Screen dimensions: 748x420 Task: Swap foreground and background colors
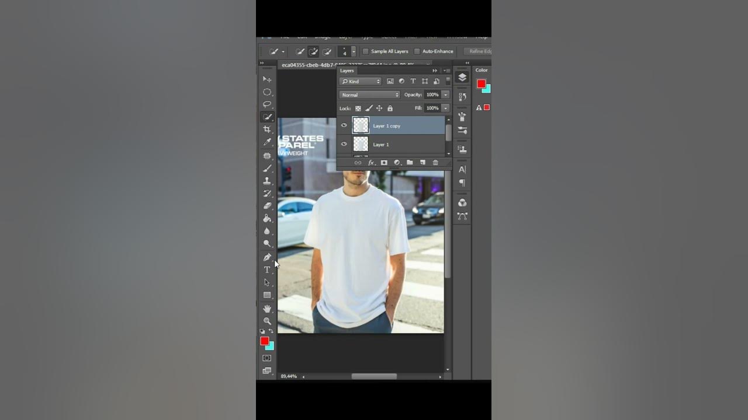[271, 331]
